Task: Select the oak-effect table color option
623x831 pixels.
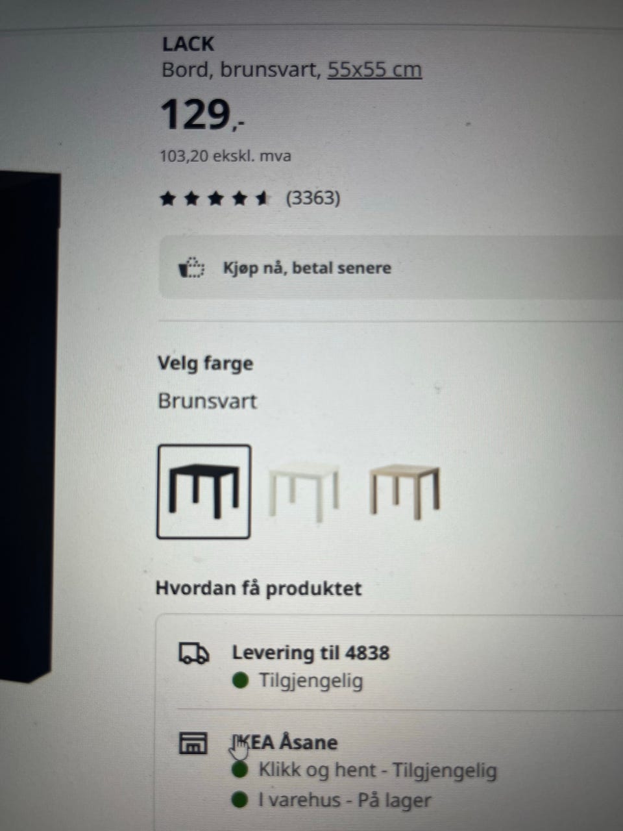Action: click(404, 490)
